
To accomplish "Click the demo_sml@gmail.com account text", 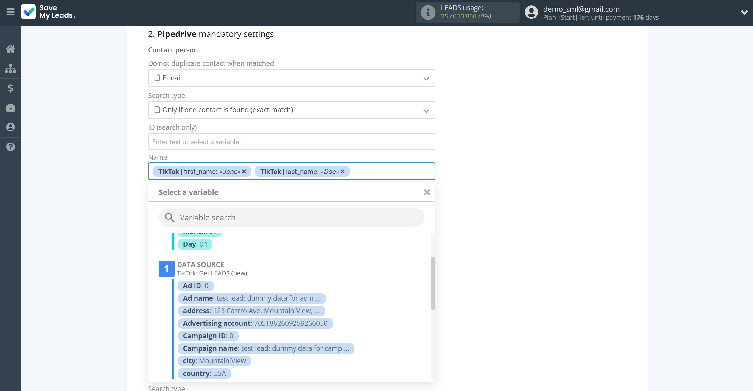I will click(x=581, y=9).
